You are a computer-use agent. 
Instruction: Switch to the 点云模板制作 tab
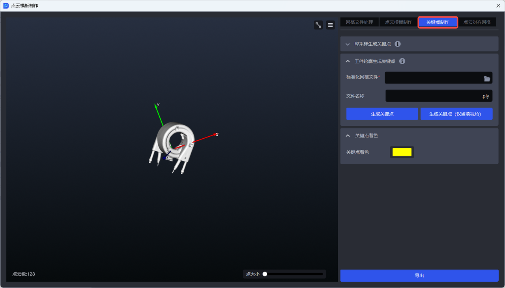click(x=398, y=22)
